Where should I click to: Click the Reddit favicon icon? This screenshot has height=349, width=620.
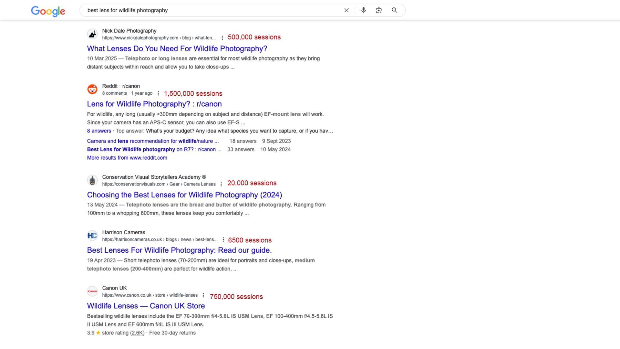pyautogui.click(x=92, y=90)
